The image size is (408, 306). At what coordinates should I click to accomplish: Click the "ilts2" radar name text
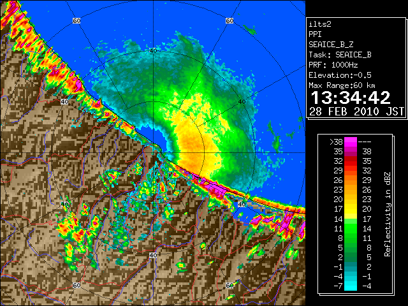pos(320,24)
